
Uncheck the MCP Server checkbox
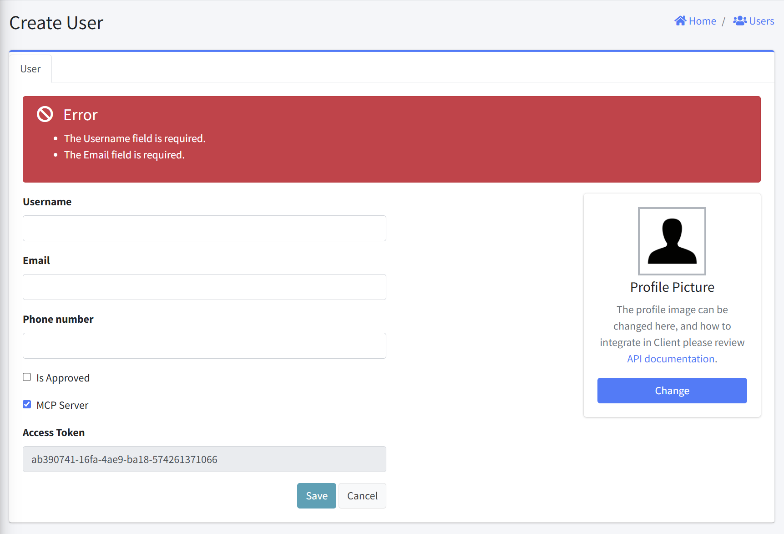point(27,405)
